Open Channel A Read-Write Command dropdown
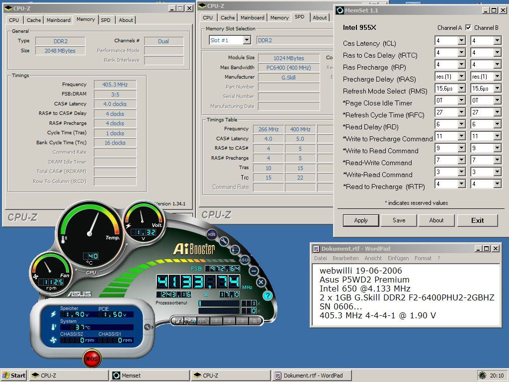 tap(462, 160)
